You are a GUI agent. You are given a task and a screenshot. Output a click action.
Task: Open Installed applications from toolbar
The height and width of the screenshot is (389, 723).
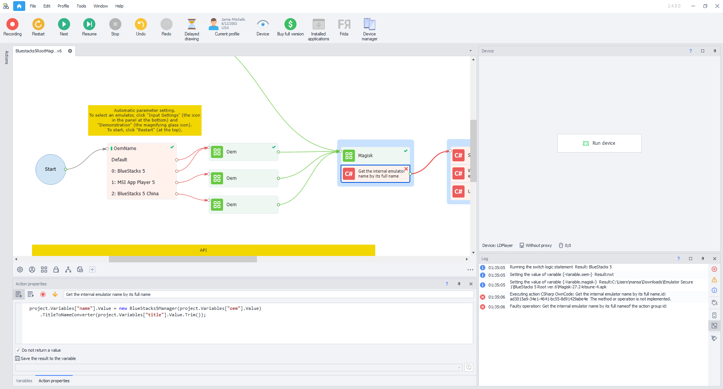[318, 25]
